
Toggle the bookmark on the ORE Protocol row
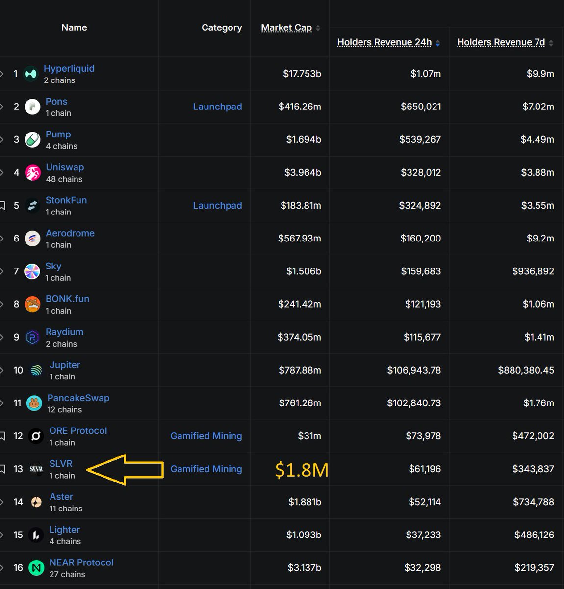(2, 436)
